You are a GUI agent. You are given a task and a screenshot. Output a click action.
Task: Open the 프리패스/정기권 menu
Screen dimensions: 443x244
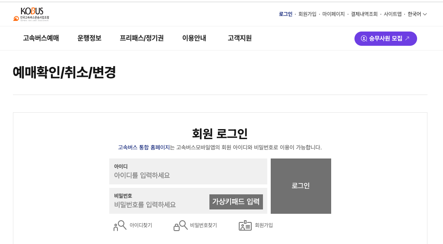[142, 38]
